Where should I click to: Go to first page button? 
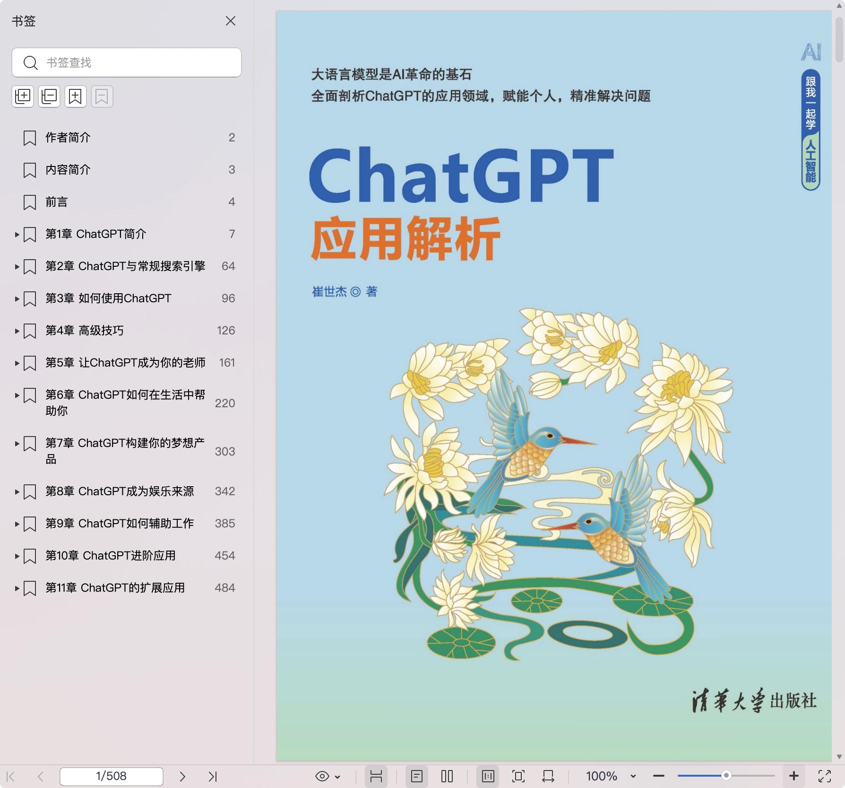coord(11,776)
